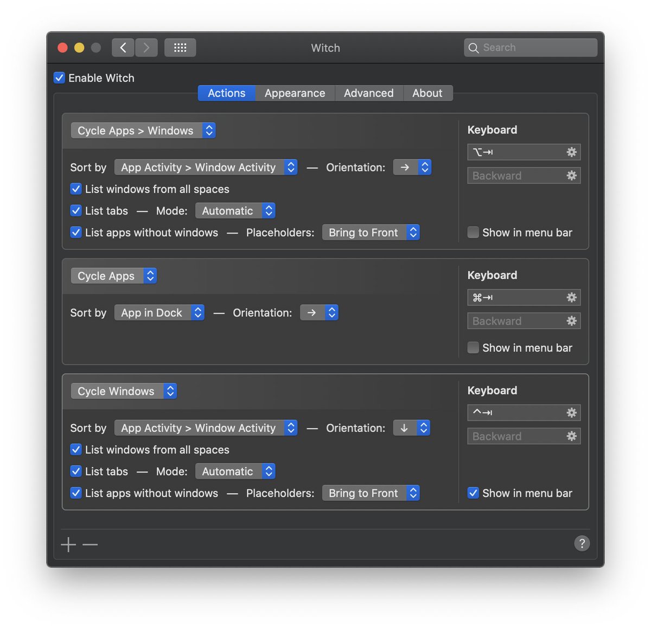Click the Command-Tab shortcut field
This screenshot has height=629, width=651.
[524, 297]
